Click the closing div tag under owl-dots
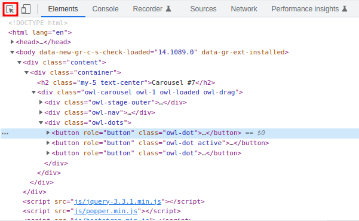Image resolution: width=359 pixels, height=221 pixels. click(x=56, y=163)
